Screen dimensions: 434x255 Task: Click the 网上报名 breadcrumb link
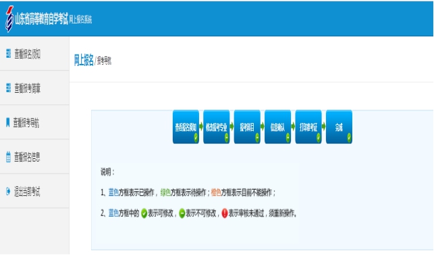tap(84, 60)
